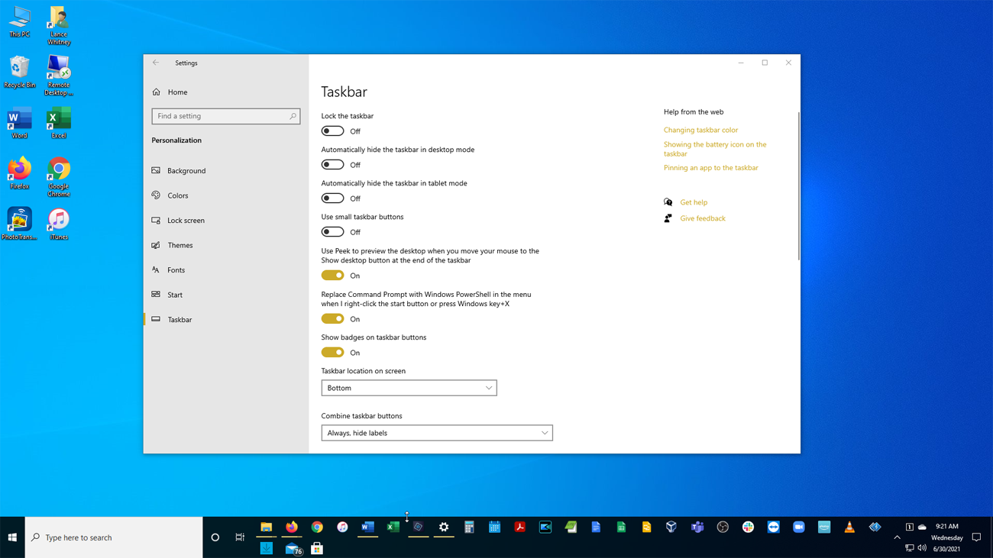
Task: Open VirtualBox from the taskbar
Action: (671, 527)
